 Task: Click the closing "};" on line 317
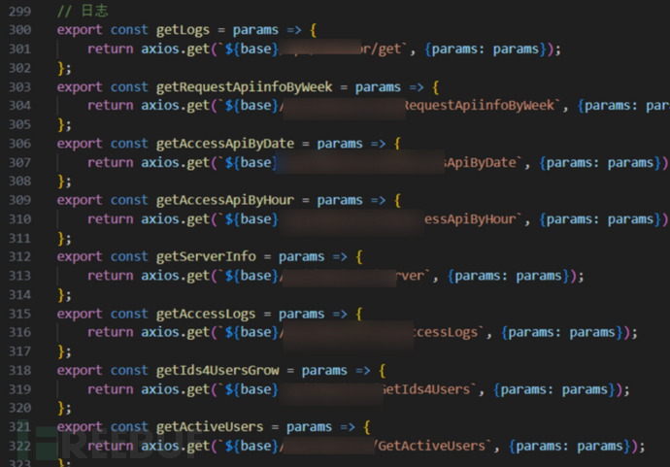coord(64,351)
